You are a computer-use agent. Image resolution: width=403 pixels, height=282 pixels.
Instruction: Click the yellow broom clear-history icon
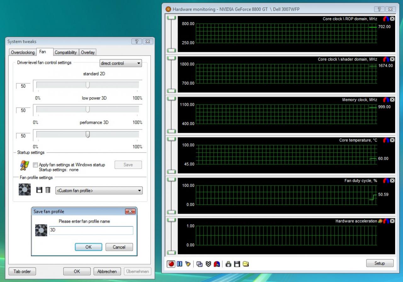pyautogui.click(x=188, y=264)
